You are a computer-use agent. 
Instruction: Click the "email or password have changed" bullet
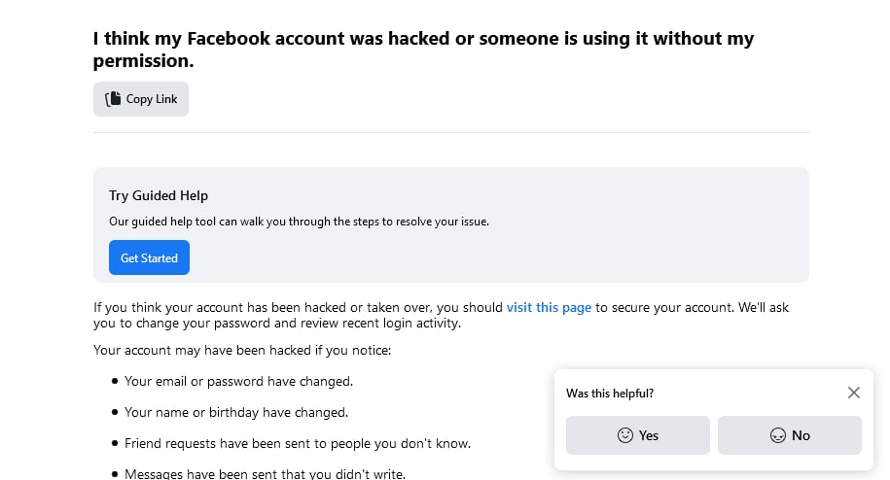(238, 382)
